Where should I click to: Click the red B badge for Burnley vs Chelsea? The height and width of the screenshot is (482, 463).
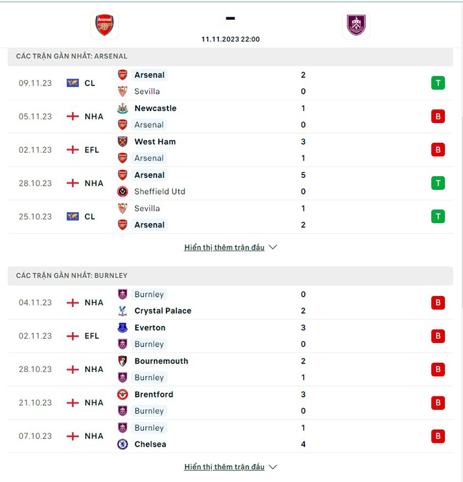pyautogui.click(x=438, y=436)
